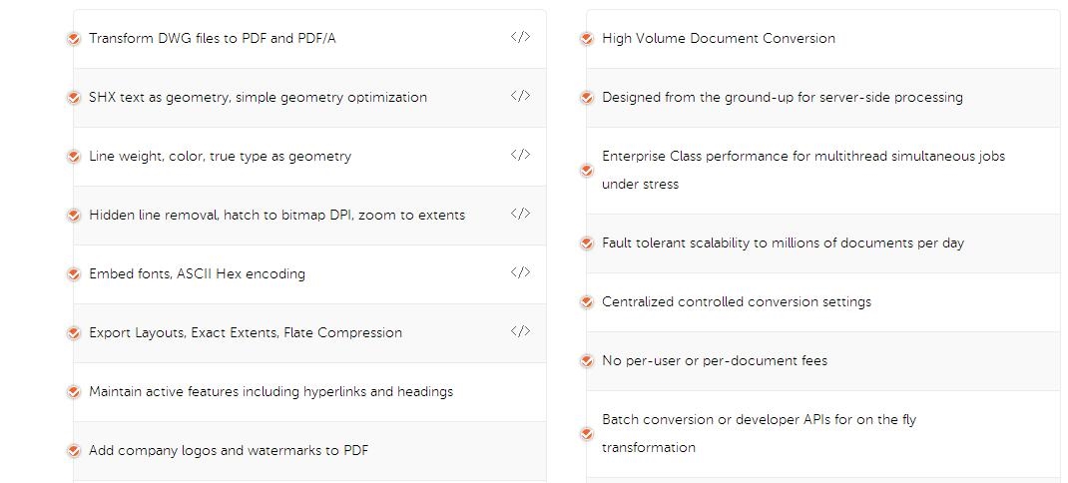Viewport: 1068px width, 483px height.
Task: Click checkmark beside No per-user fees
Action: click(x=587, y=361)
